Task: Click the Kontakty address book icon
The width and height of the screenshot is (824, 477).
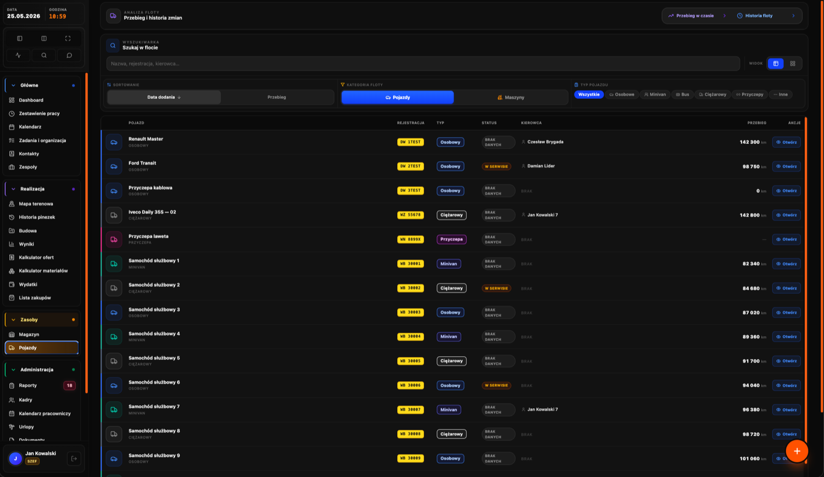Action: click(12, 154)
